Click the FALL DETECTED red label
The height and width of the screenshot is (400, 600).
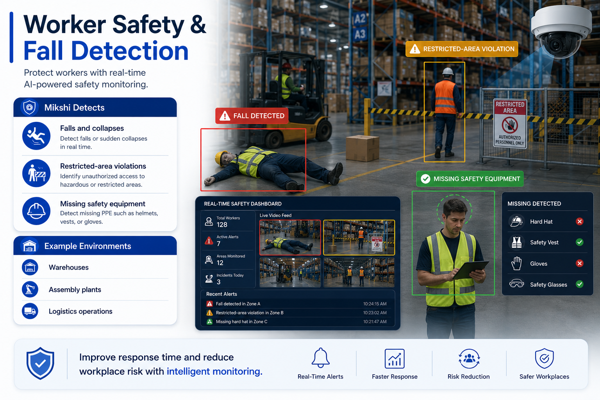click(x=252, y=116)
